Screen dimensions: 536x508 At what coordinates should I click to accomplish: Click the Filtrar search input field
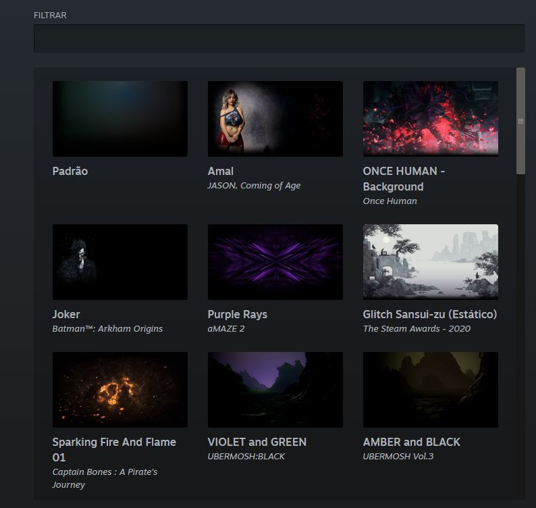click(x=279, y=39)
